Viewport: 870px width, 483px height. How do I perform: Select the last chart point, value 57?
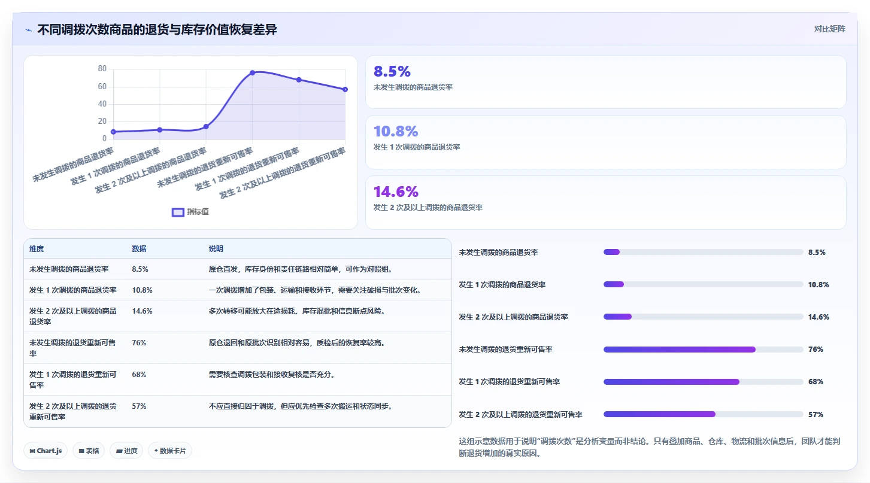(x=345, y=89)
